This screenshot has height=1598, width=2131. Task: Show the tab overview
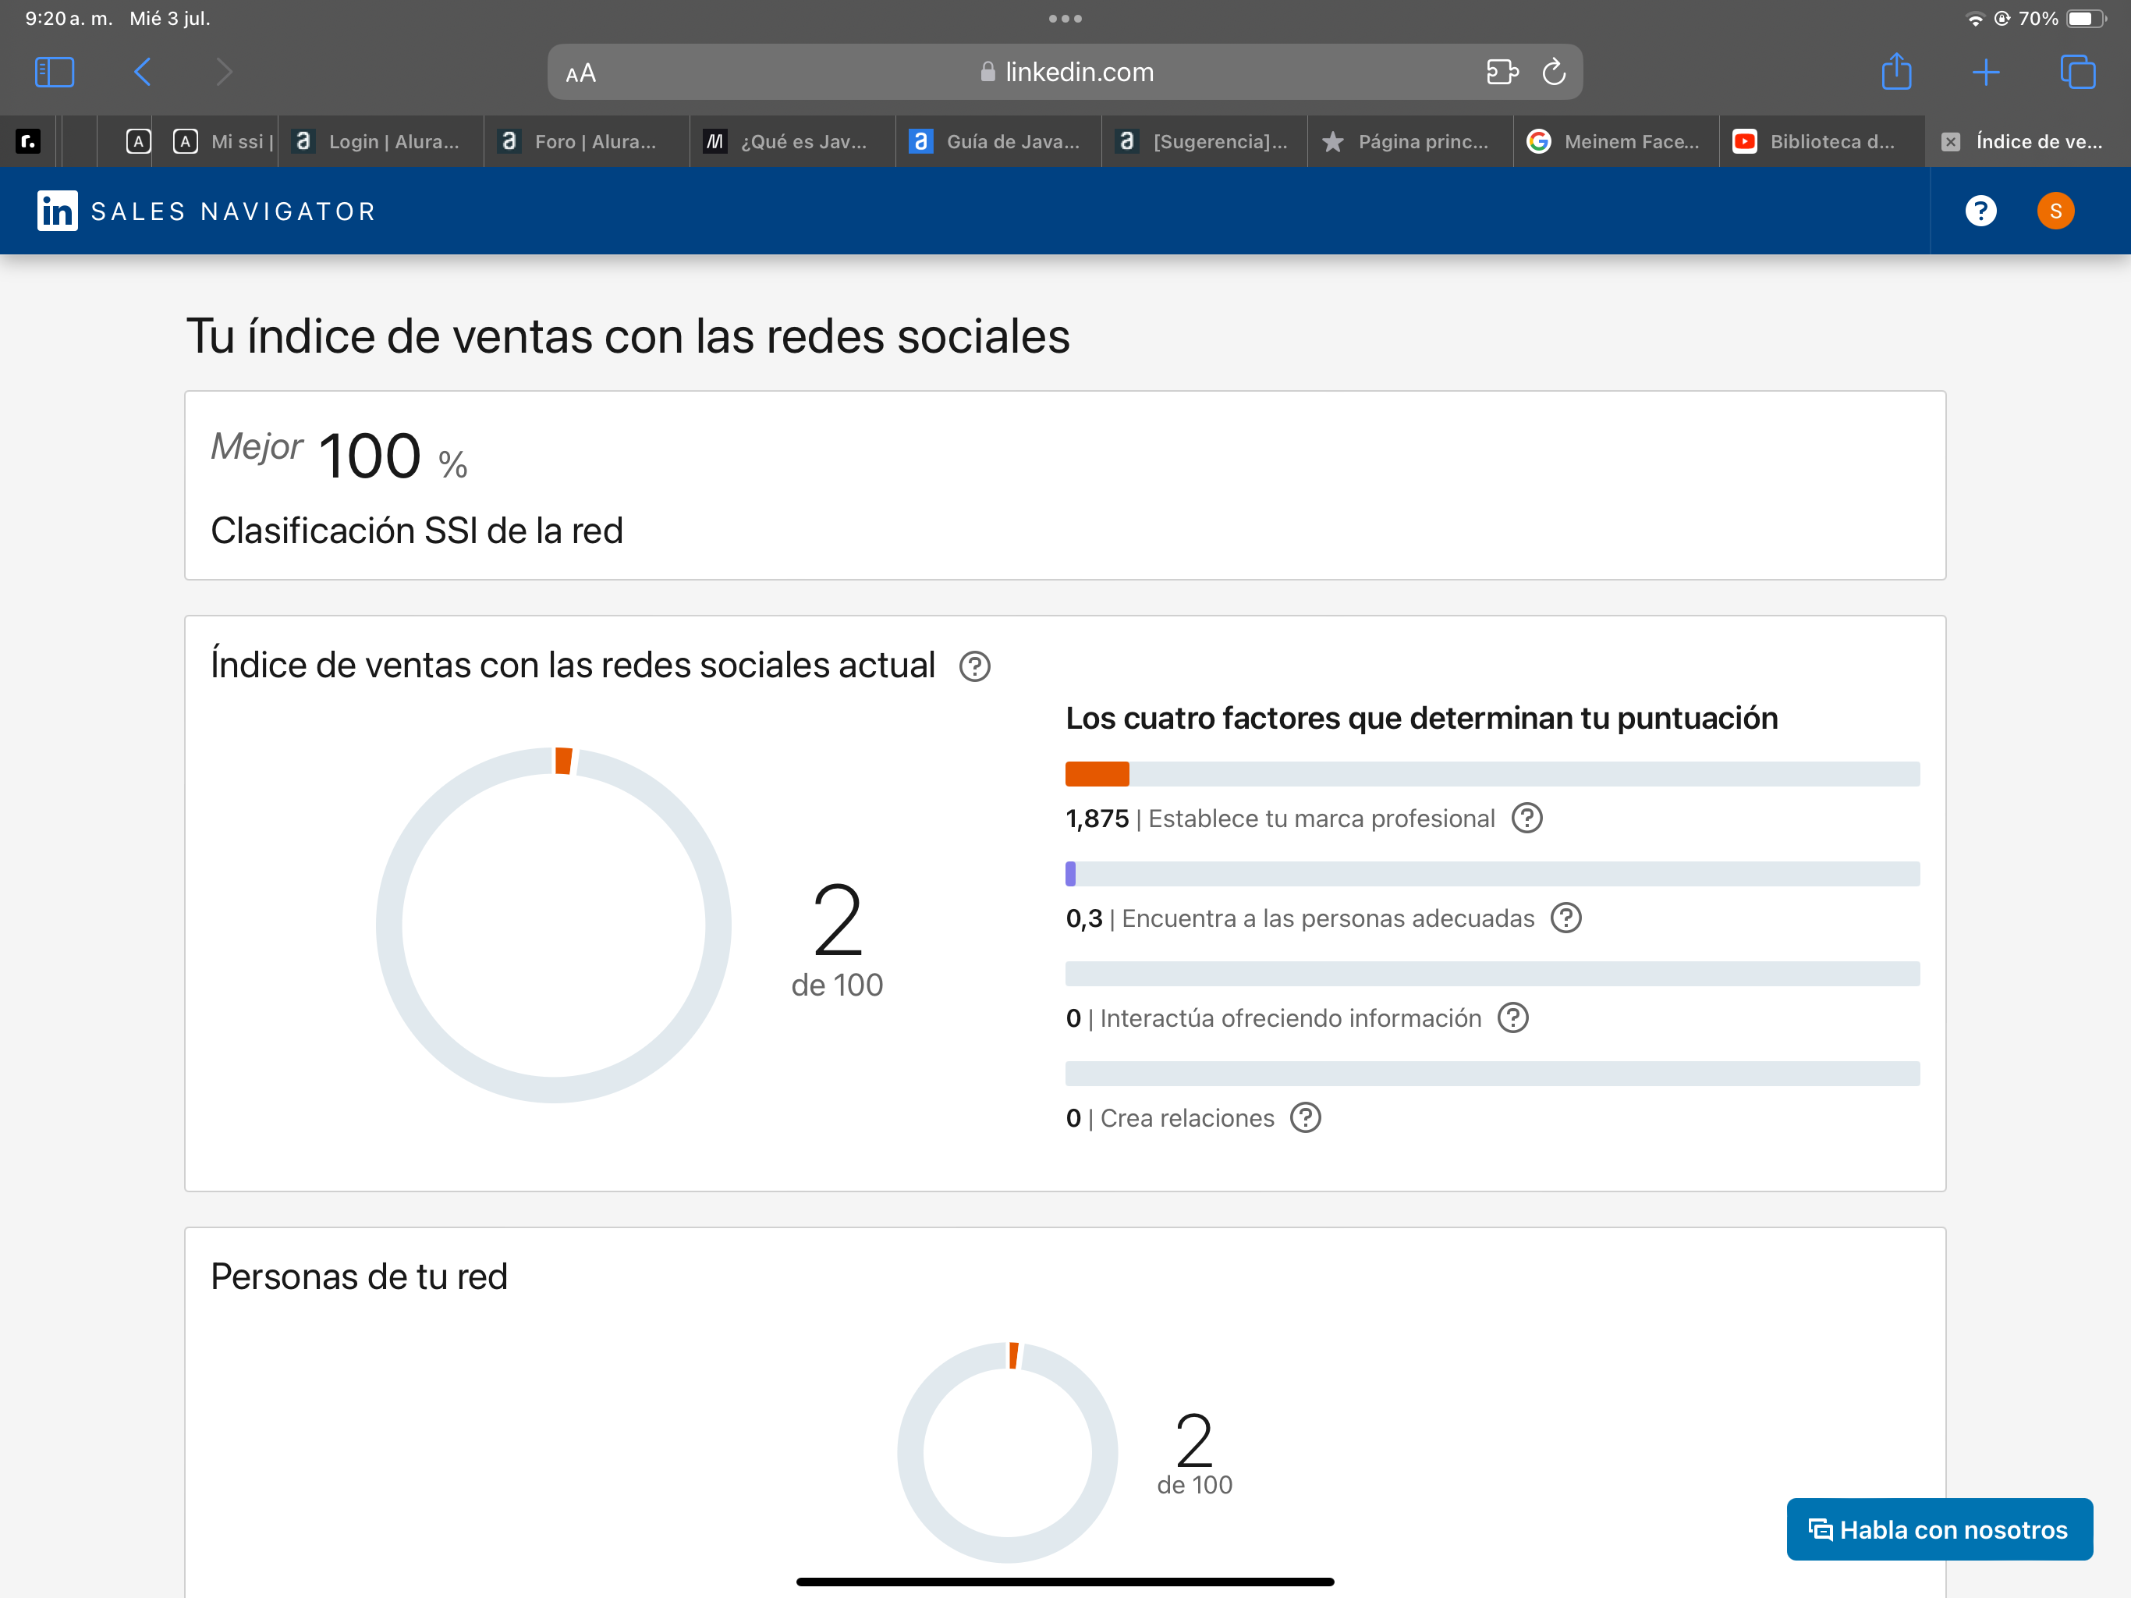(2077, 73)
